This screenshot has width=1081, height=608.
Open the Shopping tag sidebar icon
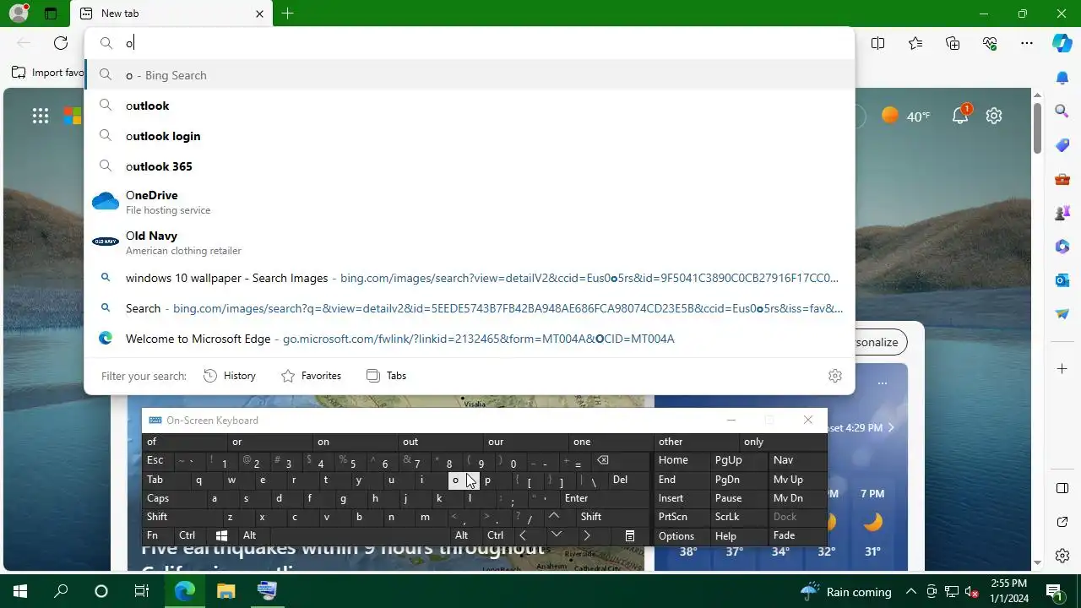pyautogui.click(x=1062, y=145)
